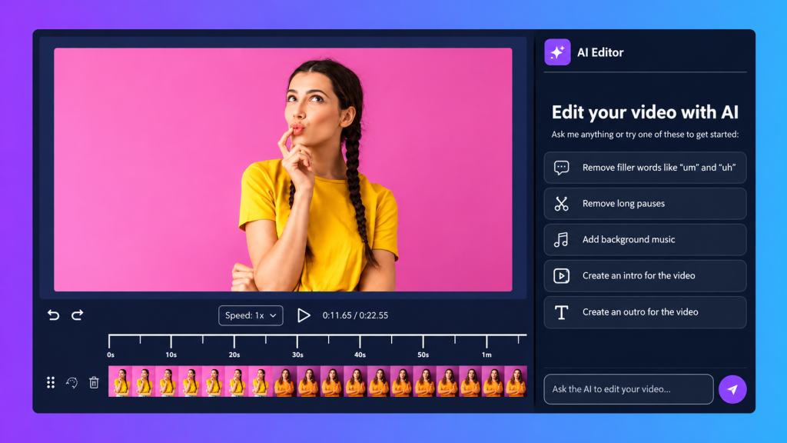Send the prompt with purple arrow button
787x443 pixels.
[732, 389]
